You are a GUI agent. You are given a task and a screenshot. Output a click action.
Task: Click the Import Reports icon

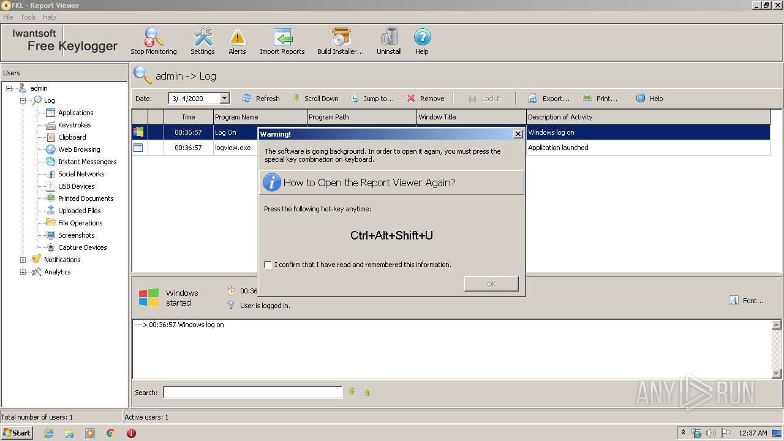pos(282,42)
